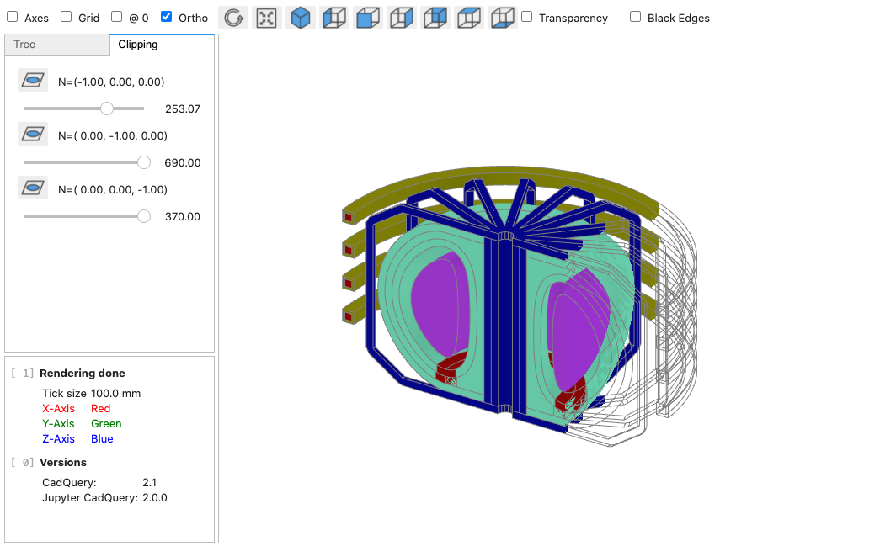Select the cube view with right face highlighted
896x546 pixels.
(402, 18)
